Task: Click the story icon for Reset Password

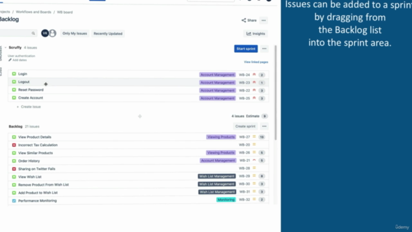Action: (x=14, y=90)
